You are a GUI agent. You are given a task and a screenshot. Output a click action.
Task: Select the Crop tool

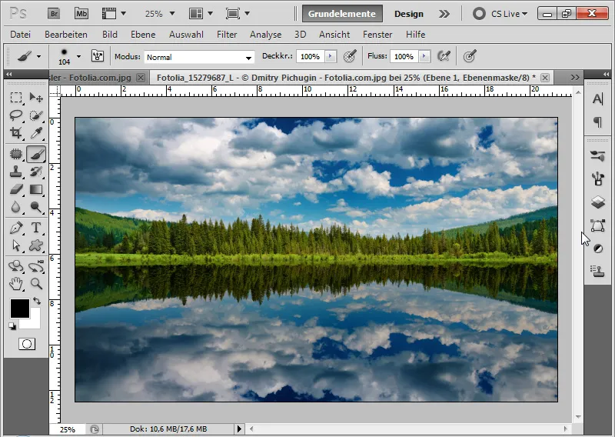click(15, 132)
